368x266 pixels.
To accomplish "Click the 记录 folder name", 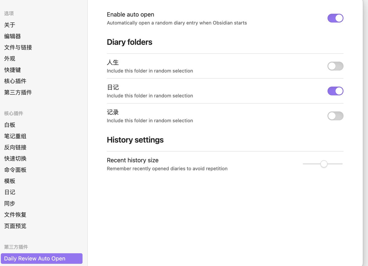I will [x=113, y=112].
